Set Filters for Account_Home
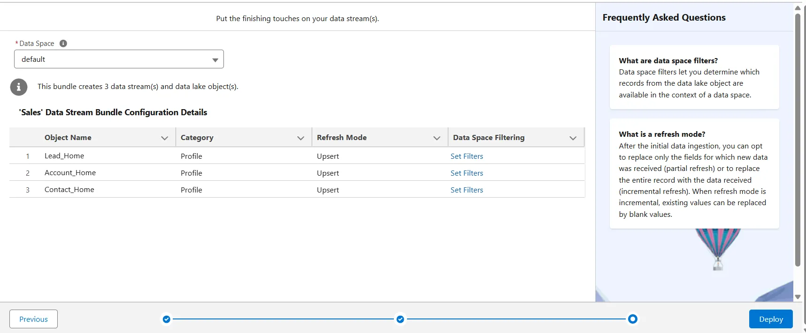The width and height of the screenshot is (806, 333). tap(467, 173)
